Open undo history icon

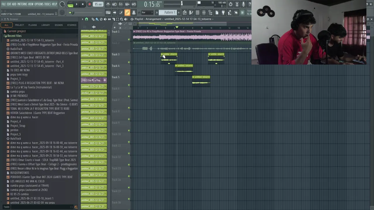click(231, 4)
